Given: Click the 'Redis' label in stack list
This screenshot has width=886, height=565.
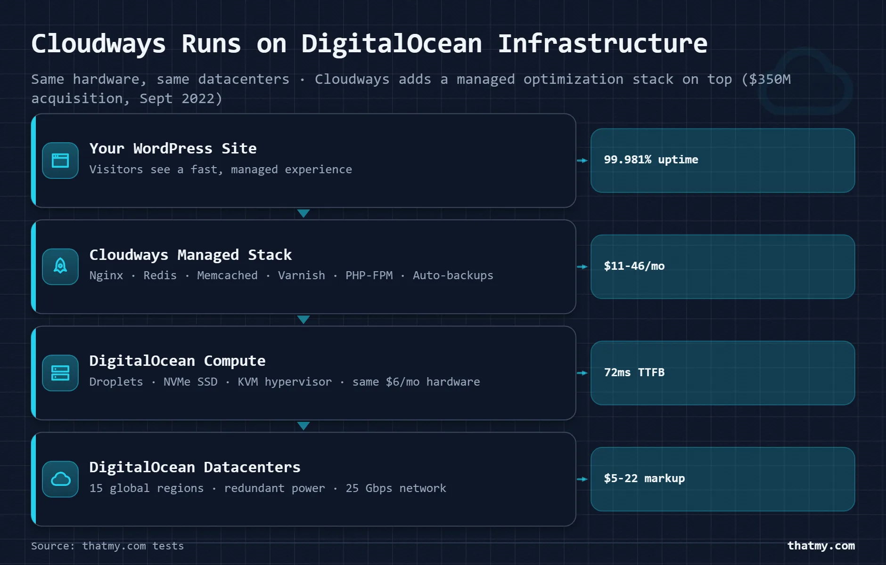Looking at the screenshot, I should [x=160, y=275].
